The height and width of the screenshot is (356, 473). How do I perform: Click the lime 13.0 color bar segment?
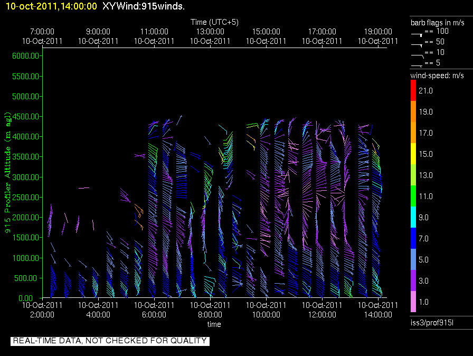pyautogui.click(x=413, y=175)
